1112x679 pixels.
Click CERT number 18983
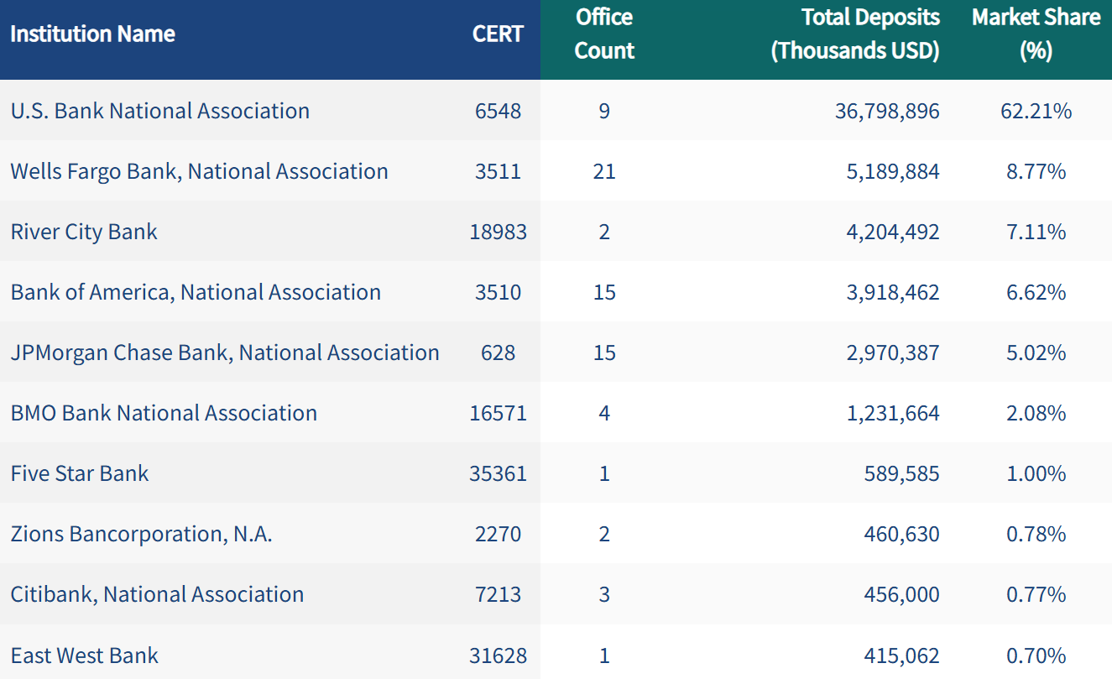[x=499, y=232]
